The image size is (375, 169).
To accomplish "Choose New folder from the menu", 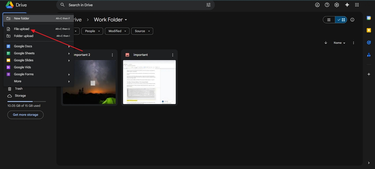I will (22, 18).
